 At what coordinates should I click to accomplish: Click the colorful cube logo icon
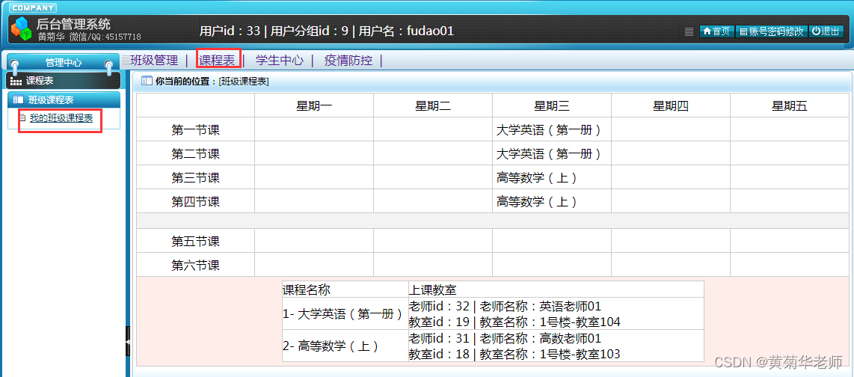(x=21, y=28)
